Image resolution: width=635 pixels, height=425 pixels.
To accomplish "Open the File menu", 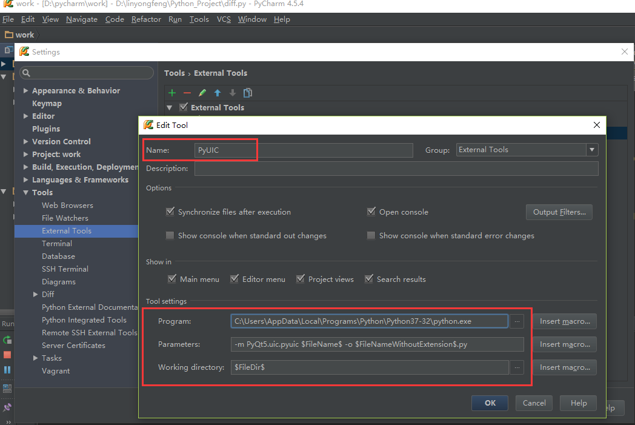I will (8, 19).
